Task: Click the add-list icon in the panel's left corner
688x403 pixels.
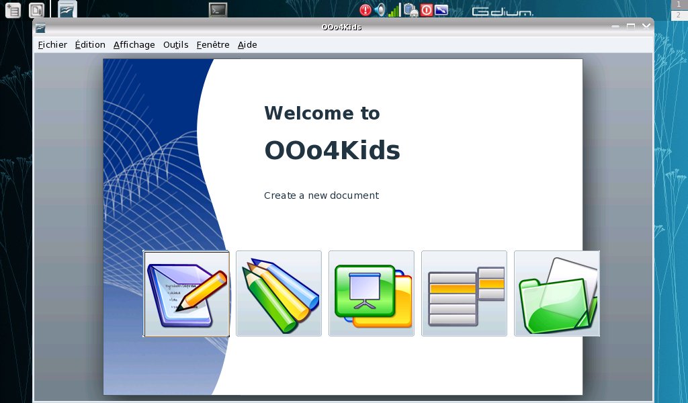Action: (13, 10)
